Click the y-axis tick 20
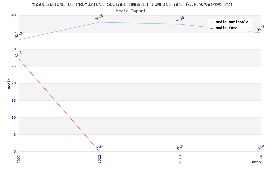The image size is (264, 170). pos(14,83)
